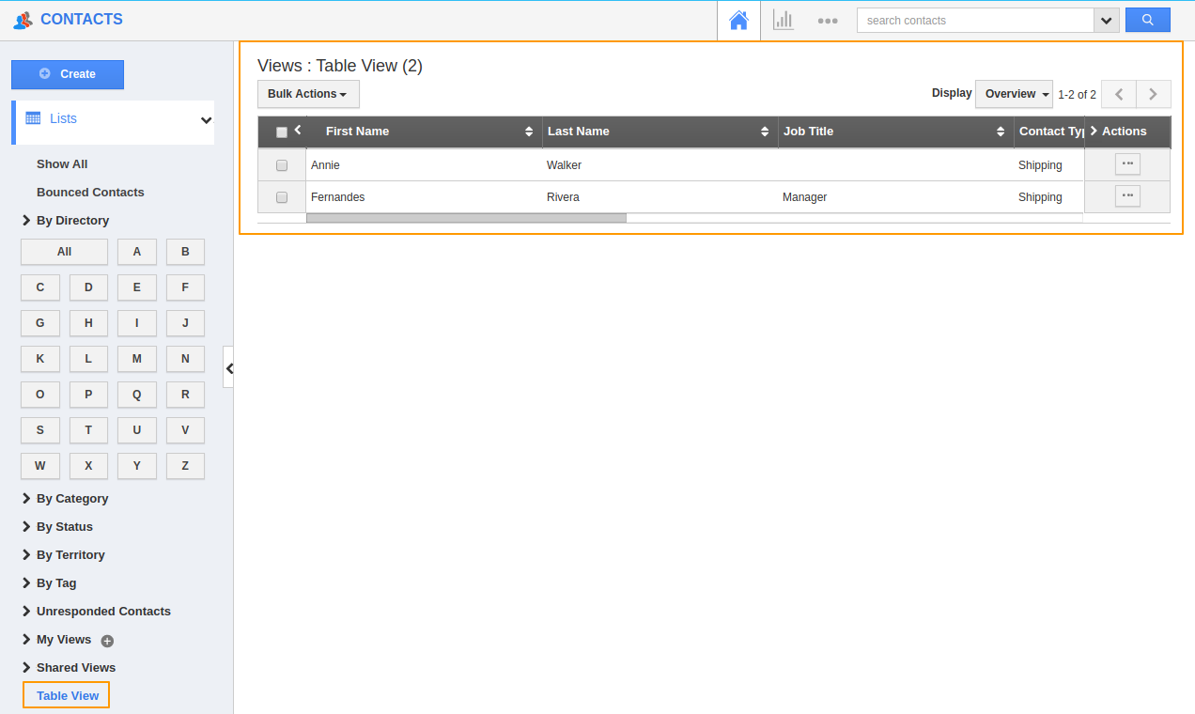Select the Table View shared view
The width and height of the screenshot is (1195, 714).
click(x=67, y=695)
